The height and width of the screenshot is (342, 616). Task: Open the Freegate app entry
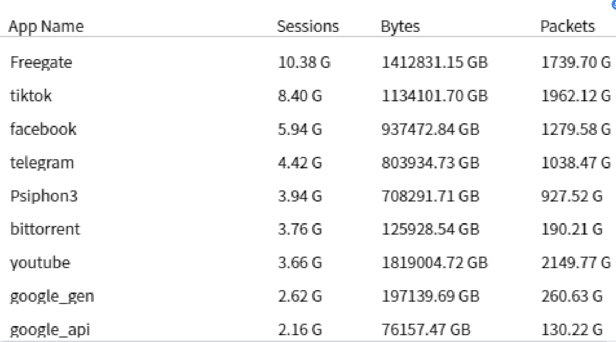(x=41, y=62)
